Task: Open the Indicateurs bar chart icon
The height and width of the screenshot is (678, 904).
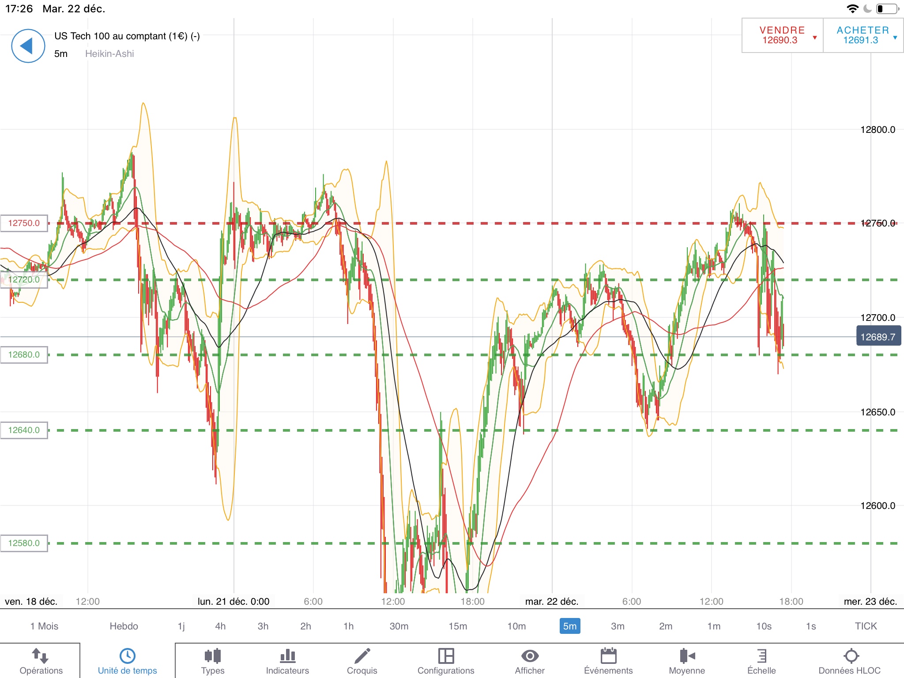Action: click(x=287, y=656)
